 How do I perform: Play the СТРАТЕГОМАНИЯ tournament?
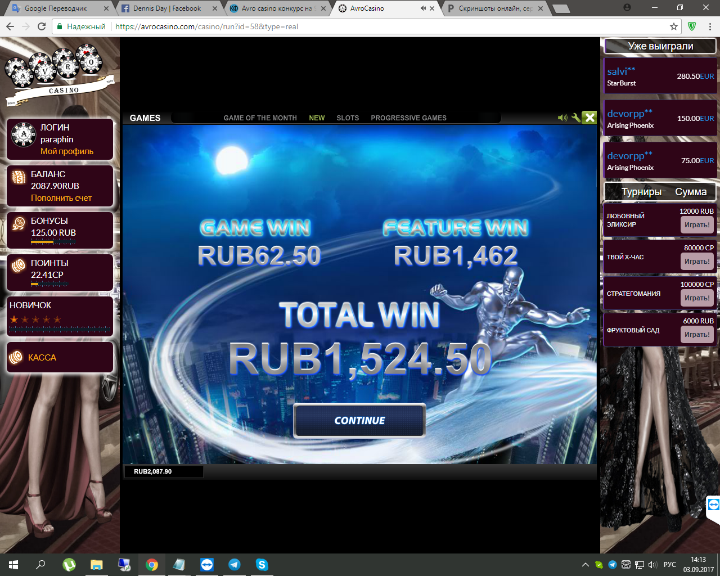coord(697,298)
